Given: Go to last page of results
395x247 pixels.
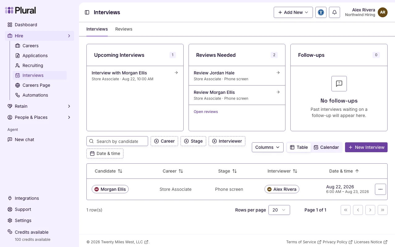Looking at the screenshot, I should point(383,210).
